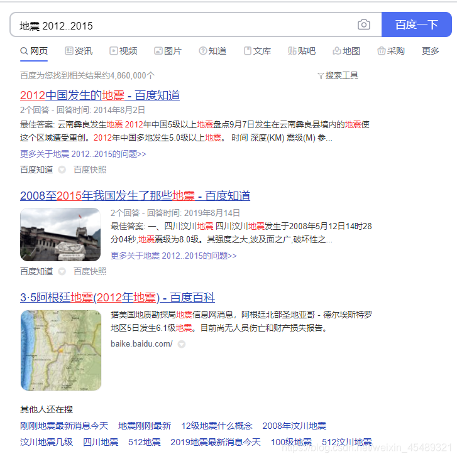
Task: Expand dropdown arrow beside second 百度知道
Action: coord(62,271)
